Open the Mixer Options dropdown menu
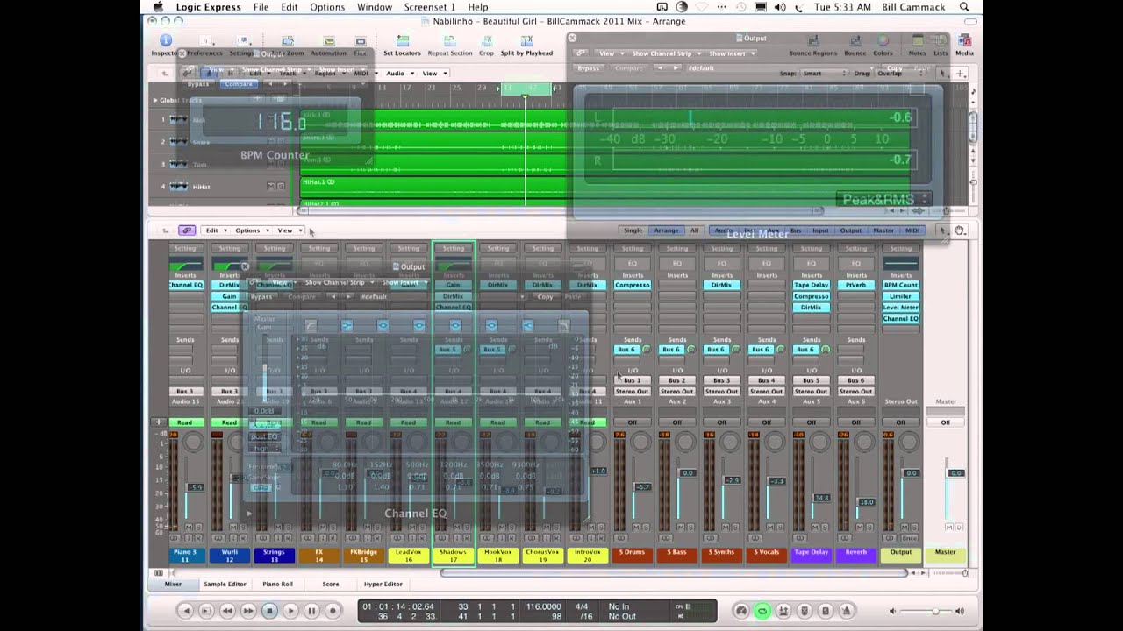This screenshot has width=1123, height=631. 251,230
